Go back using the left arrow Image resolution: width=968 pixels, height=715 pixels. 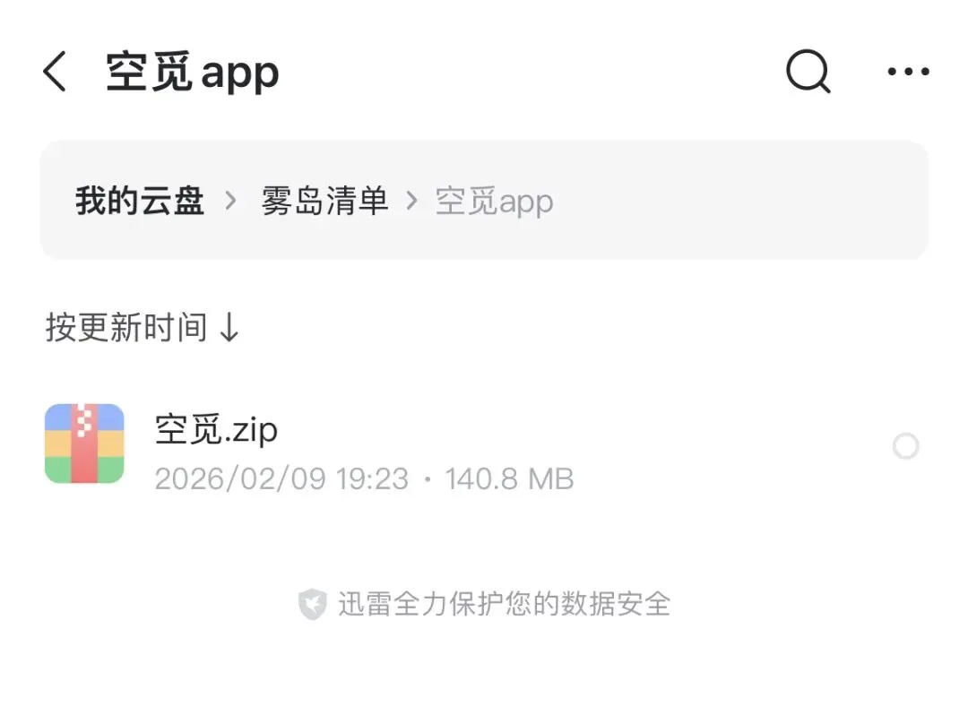coord(55,72)
